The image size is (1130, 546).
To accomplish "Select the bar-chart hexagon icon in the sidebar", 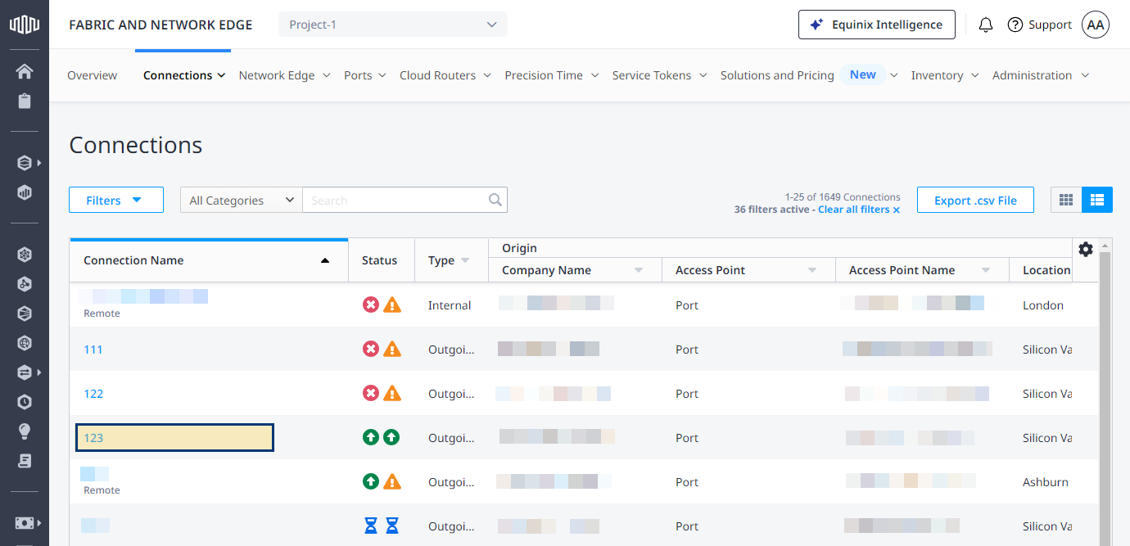I will click(x=25, y=192).
